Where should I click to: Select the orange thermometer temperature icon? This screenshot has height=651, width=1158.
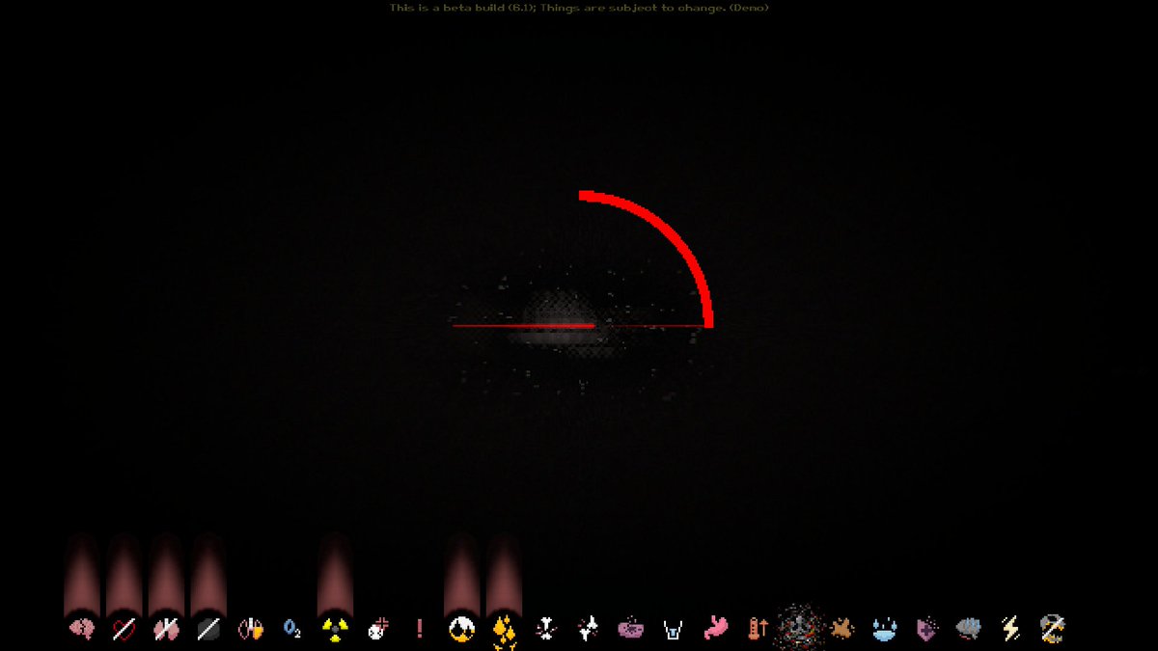coord(758,629)
